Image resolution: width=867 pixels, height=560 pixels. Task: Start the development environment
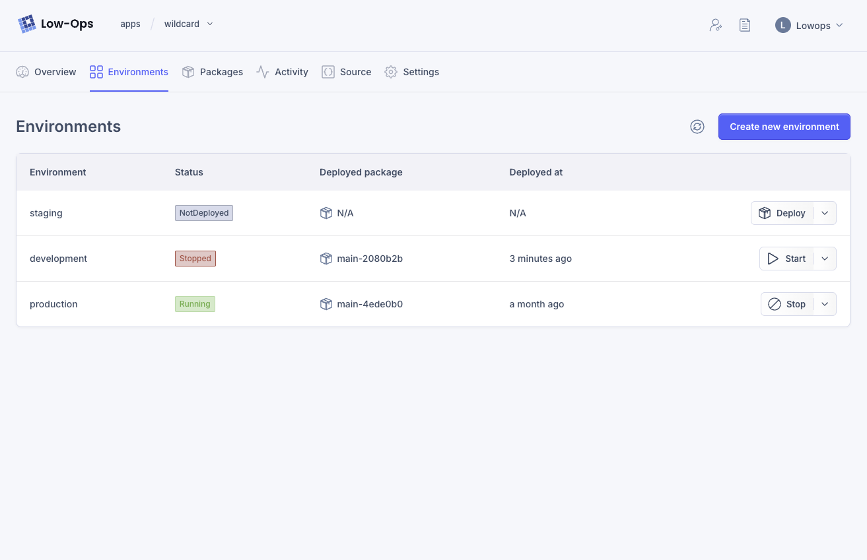coord(786,259)
